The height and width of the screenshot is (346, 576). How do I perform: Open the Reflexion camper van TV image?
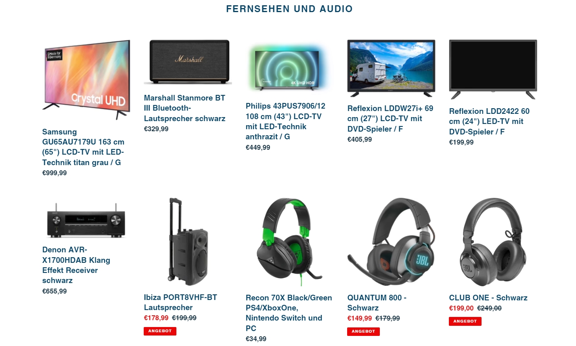pos(392,68)
